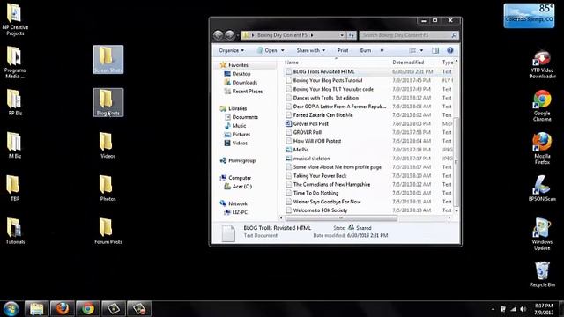Open the NP Creative Projects desktop folder

point(15,19)
